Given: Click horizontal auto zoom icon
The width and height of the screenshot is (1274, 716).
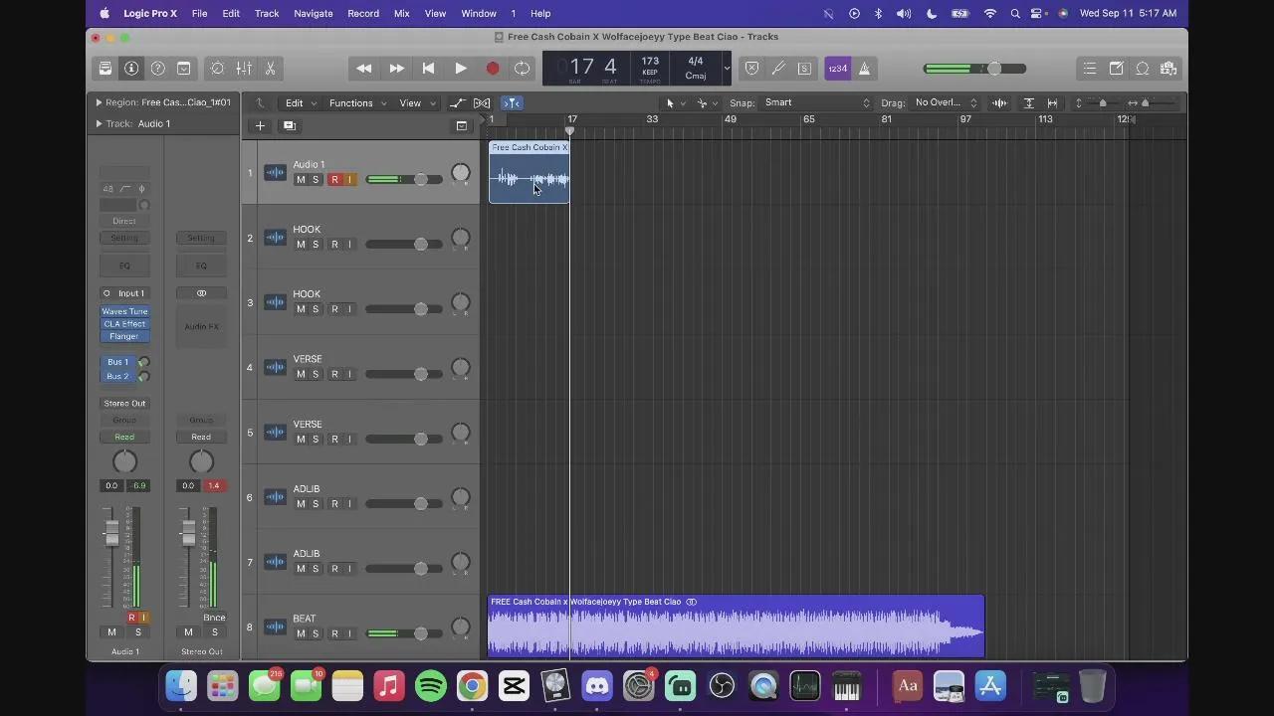Looking at the screenshot, I should (1052, 102).
